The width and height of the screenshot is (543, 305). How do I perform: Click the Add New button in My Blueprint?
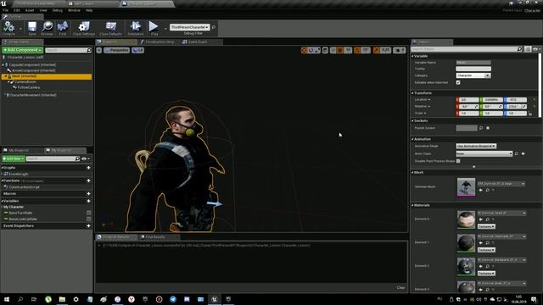point(14,158)
